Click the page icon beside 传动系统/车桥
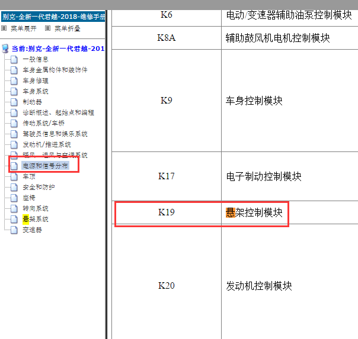358x339 pixels. [x=14, y=123]
